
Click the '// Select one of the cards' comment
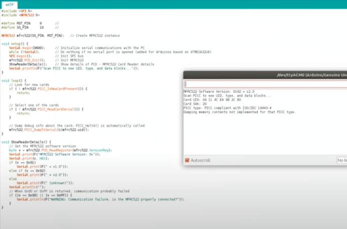click(x=34, y=105)
